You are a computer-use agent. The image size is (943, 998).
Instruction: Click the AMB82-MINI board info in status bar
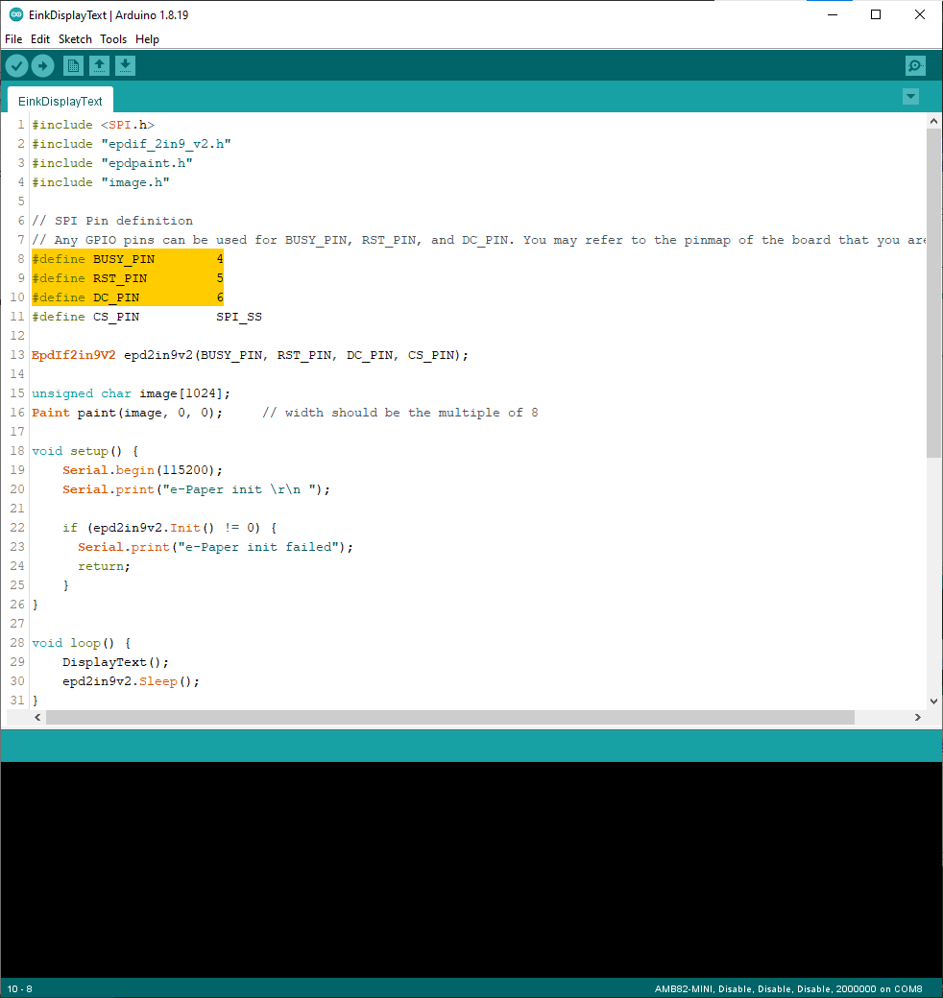(787, 988)
